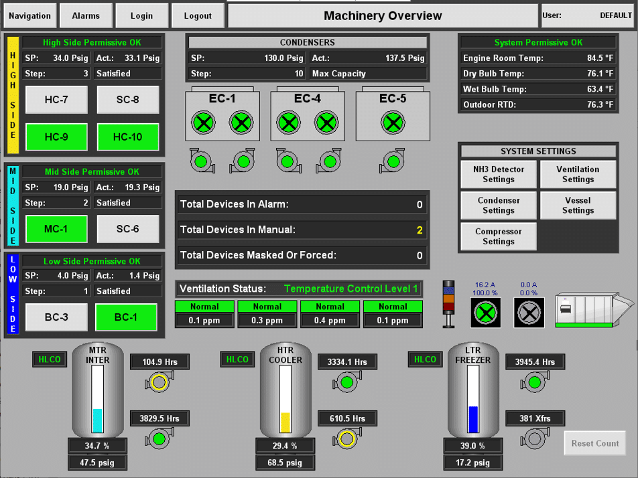Click the Reset Count button
This screenshot has height=478, width=638.
click(595, 443)
